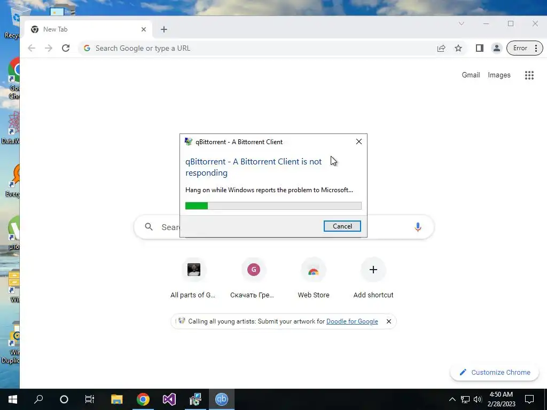The width and height of the screenshot is (547, 410).
Task: Cancel the Windows problem report
Action: [x=342, y=226]
